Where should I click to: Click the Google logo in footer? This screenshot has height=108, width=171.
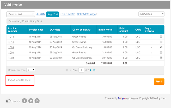122,98
